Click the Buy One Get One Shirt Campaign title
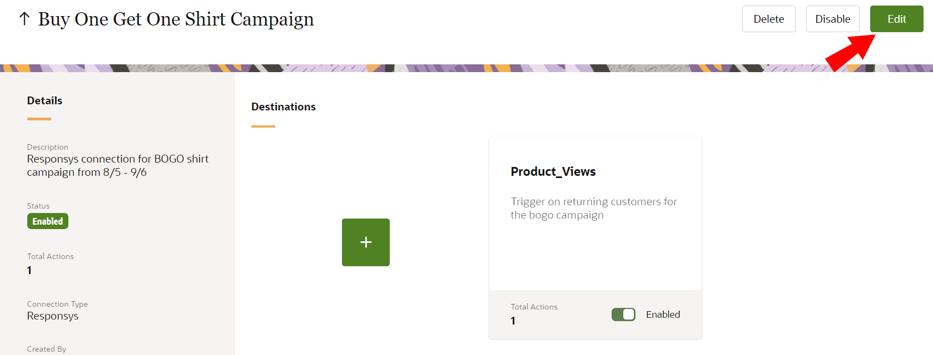 tap(176, 19)
